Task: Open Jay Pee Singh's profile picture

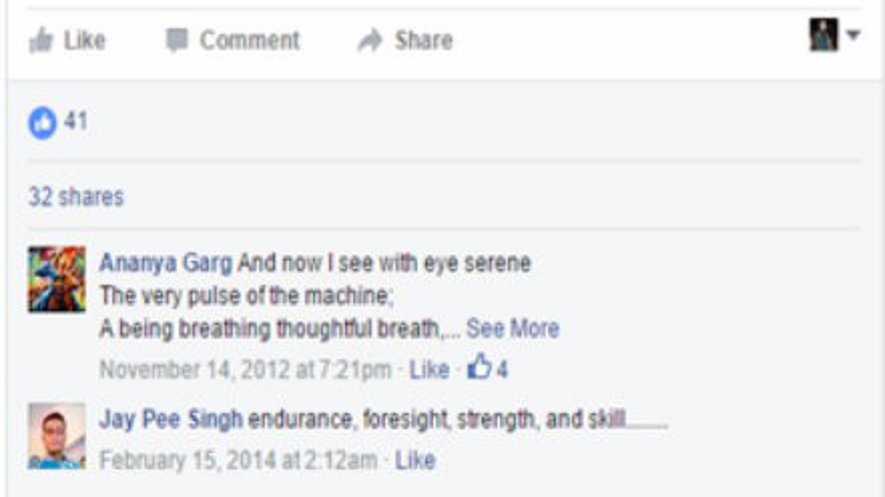Action: [x=57, y=436]
